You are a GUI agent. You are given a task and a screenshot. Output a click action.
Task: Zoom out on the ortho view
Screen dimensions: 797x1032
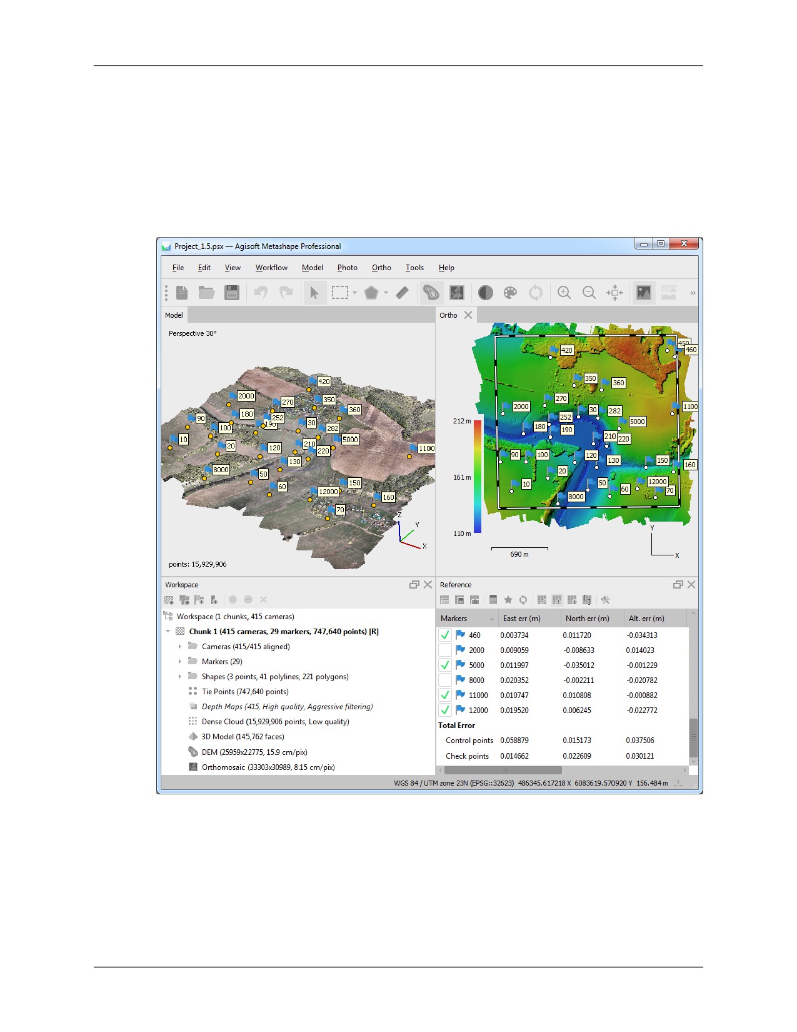(589, 293)
